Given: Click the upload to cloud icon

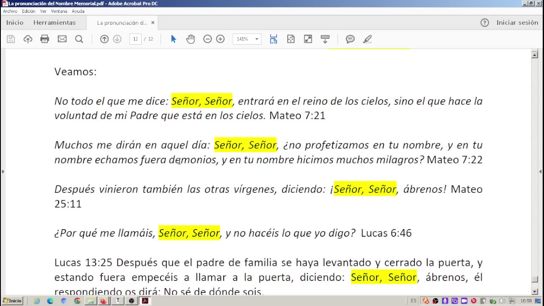Looking at the screenshot, I should pos(28,39).
